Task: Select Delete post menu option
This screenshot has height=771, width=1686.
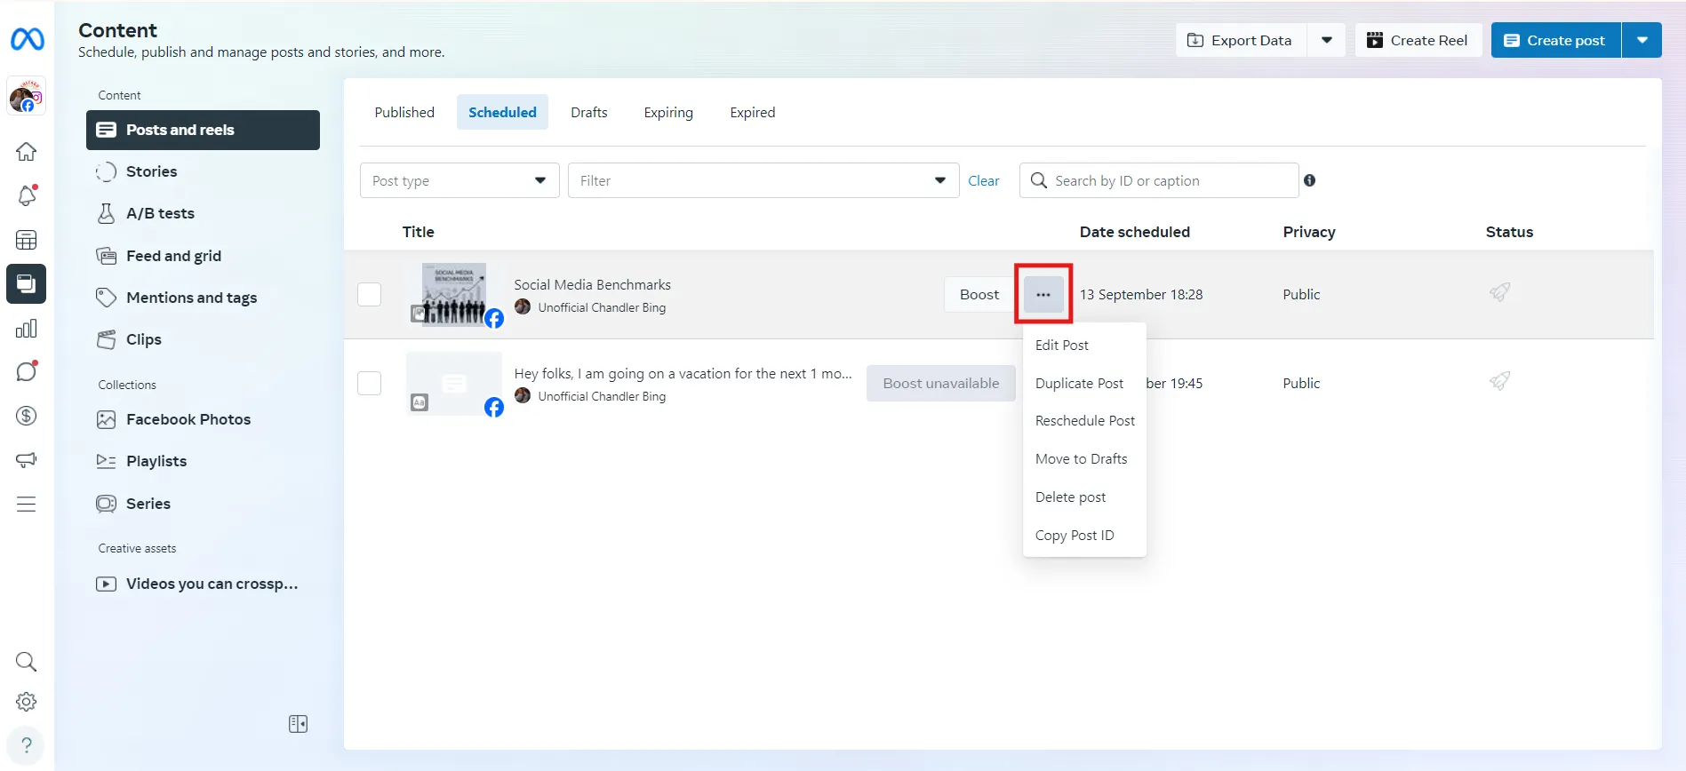Action: (1070, 497)
